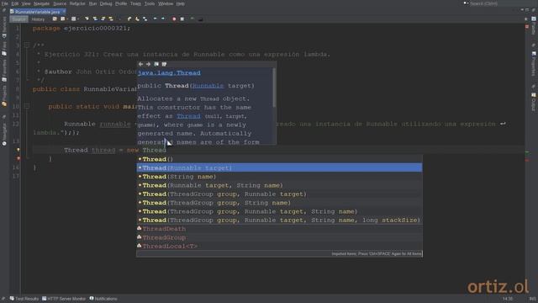The image size is (538, 303).
Task: Open the File menu
Action: [x=5, y=3]
